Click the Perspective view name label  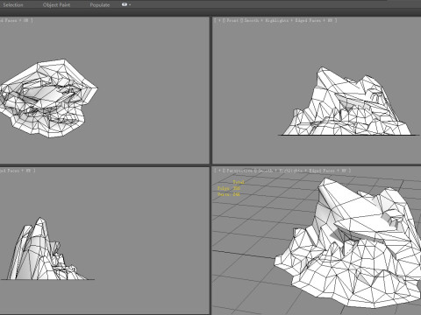[x=239, y=171]
